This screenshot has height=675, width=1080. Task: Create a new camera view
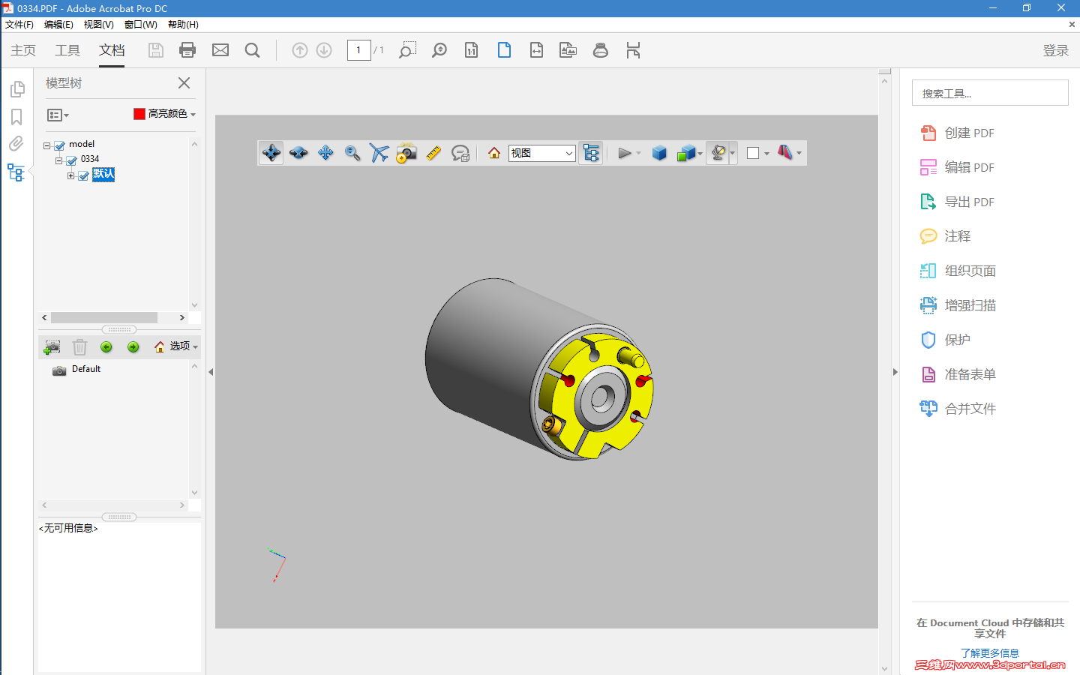(x=52, y=346)
